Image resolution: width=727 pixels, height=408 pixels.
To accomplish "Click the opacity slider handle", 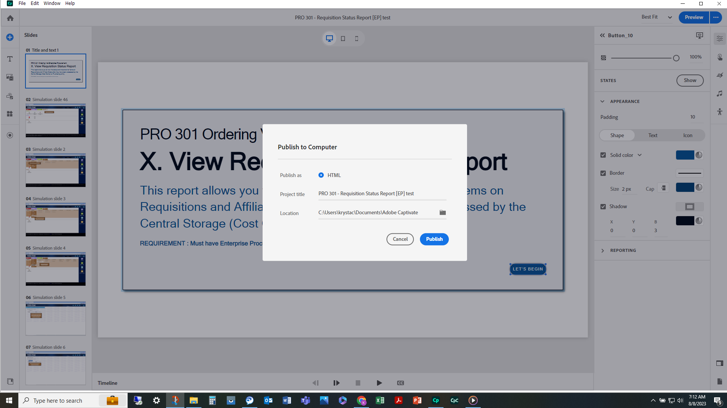I will (x=676, y=58).
